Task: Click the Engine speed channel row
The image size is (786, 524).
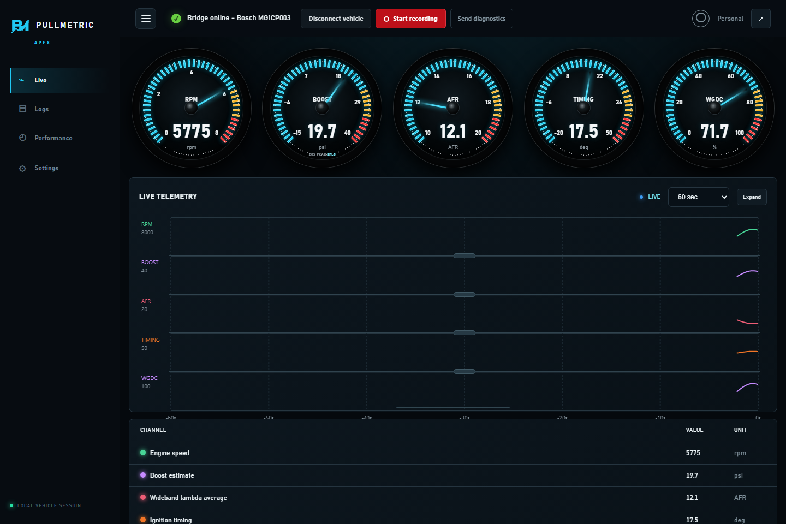Action: pyautogui.click(x=453, y=453)
